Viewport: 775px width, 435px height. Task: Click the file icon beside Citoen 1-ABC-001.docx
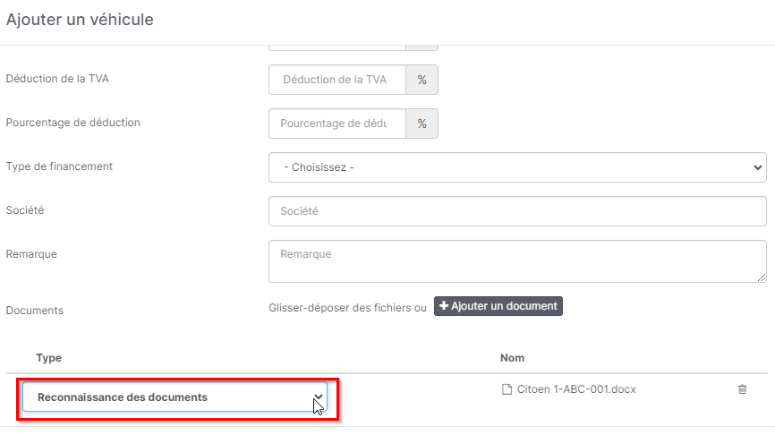tap(507, 389)
